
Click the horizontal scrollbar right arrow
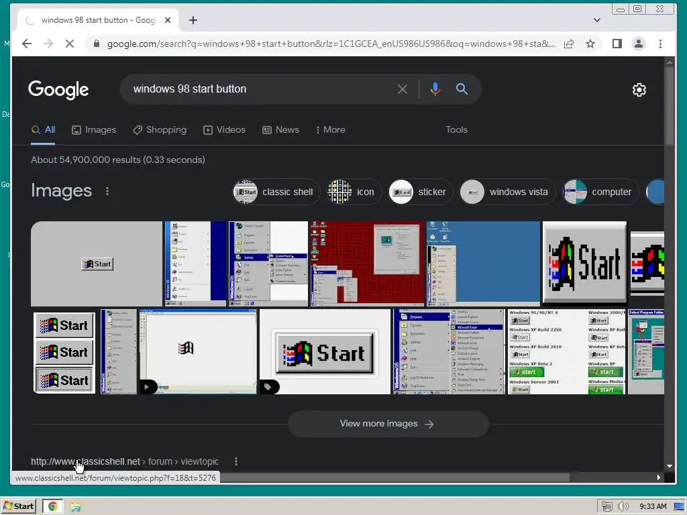click(659, 477)
